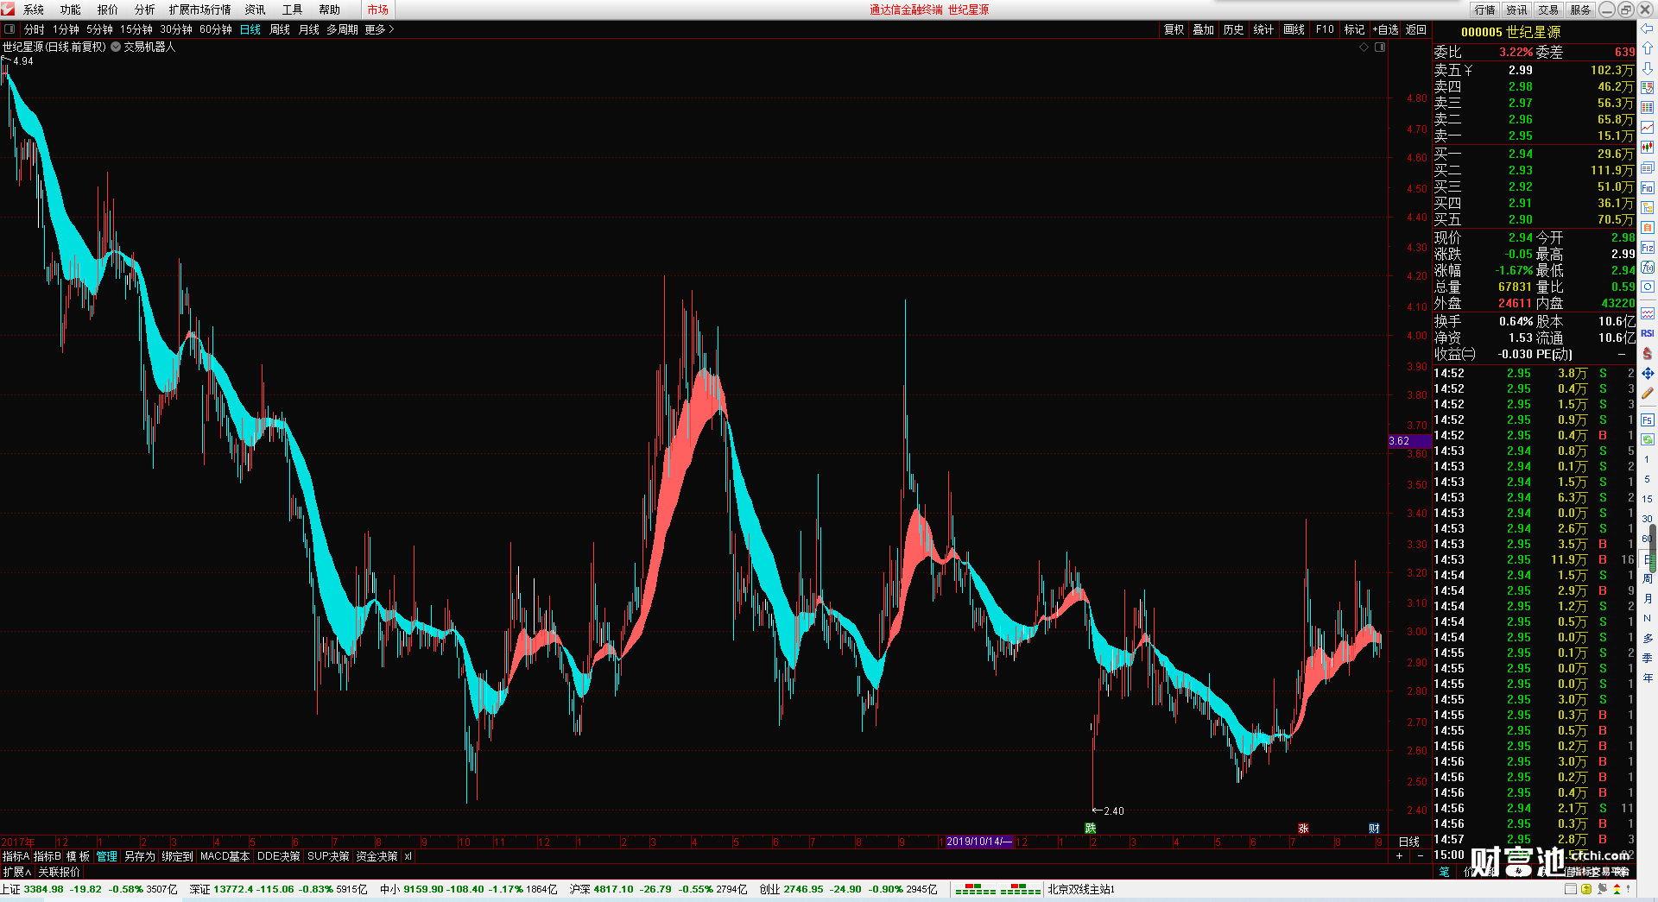Open the news window sidebar icon

[1647, 167]
